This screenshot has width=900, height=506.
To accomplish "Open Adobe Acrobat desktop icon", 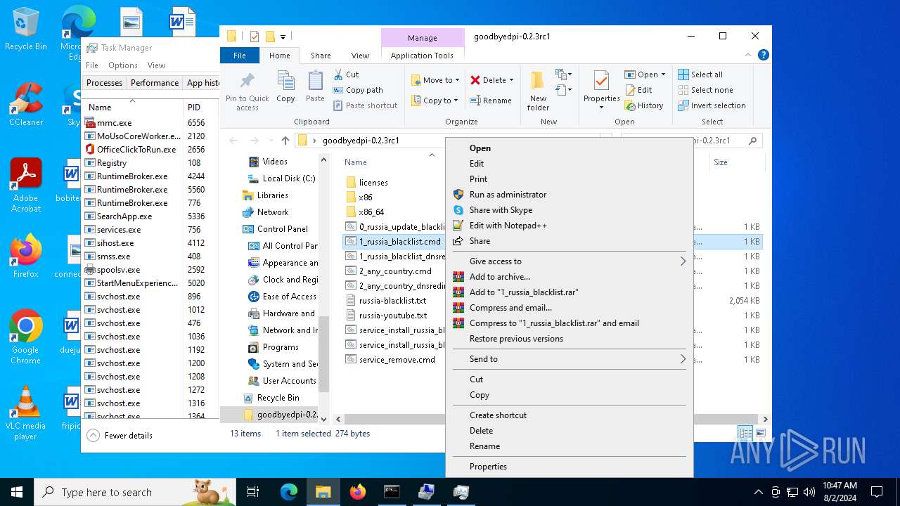I will [26, 186].
